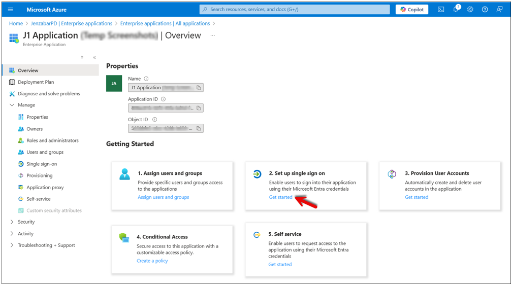Click the Set up single sign on card icon
Viewport: 513px width, 285px height.
(257, 174)
